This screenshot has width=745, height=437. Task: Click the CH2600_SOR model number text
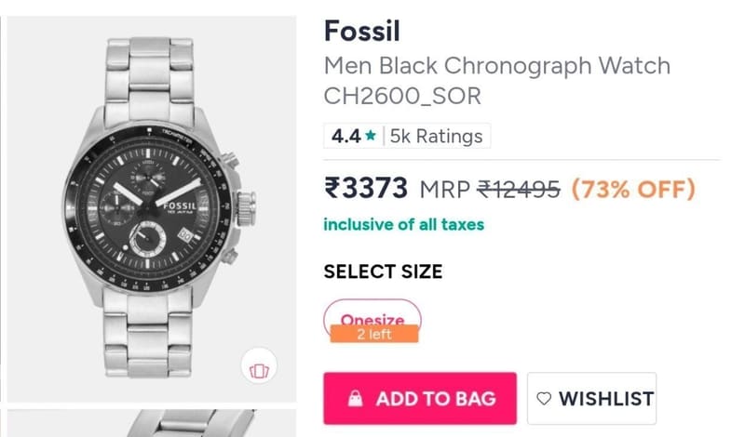[x=402, y=97]
